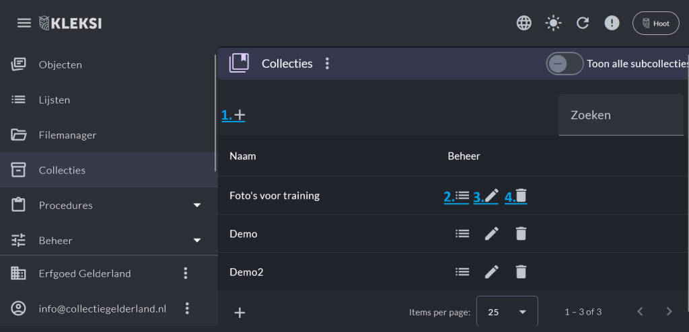Click the globe language icon
The height and width of the screenshot is (332, 689).
click(x=523, y=23)
